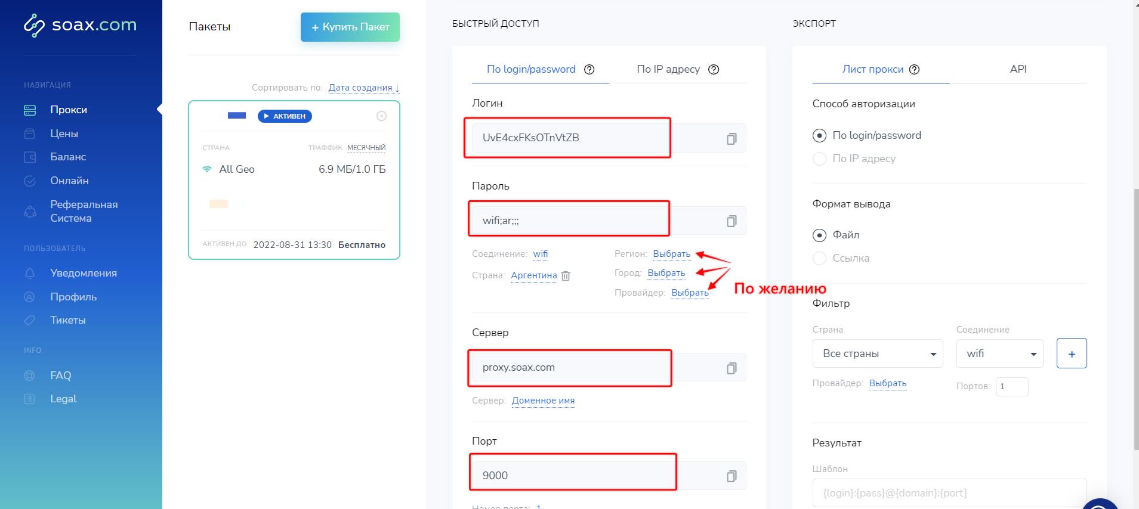
Task: Switch to По login/password tab
Action: [x=531, y=69]
